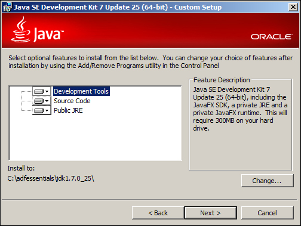This screenshot has height=226, width=301.
Task: Click the install path C:\adfessentials\jdk1.7.0_25\
Action: (51, 178)
